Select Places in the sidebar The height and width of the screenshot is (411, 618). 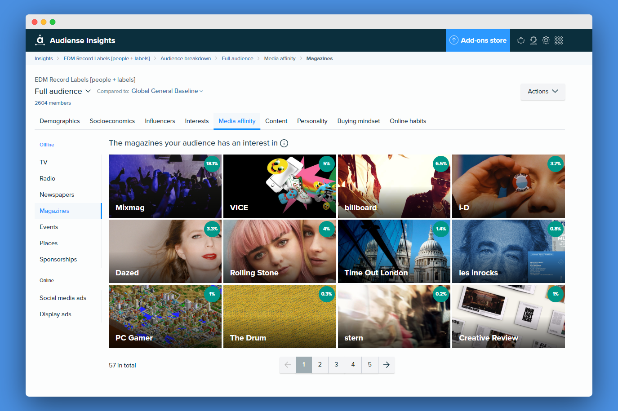pyautogui.click(x=68, y=243)
